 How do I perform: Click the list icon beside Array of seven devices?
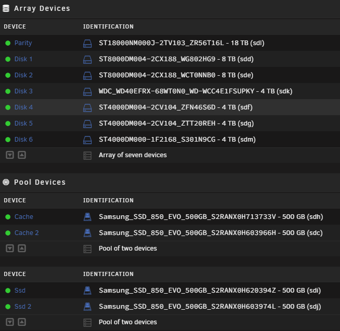pos(87,156)
